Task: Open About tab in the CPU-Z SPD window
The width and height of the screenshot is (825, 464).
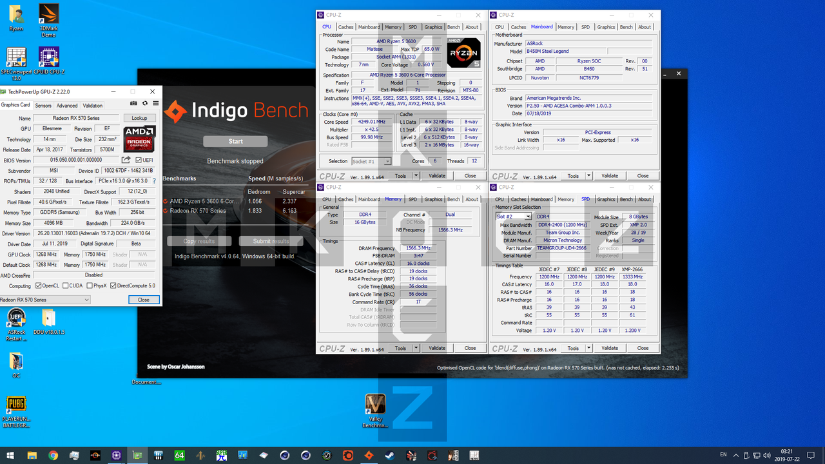Action: point(645,199)
